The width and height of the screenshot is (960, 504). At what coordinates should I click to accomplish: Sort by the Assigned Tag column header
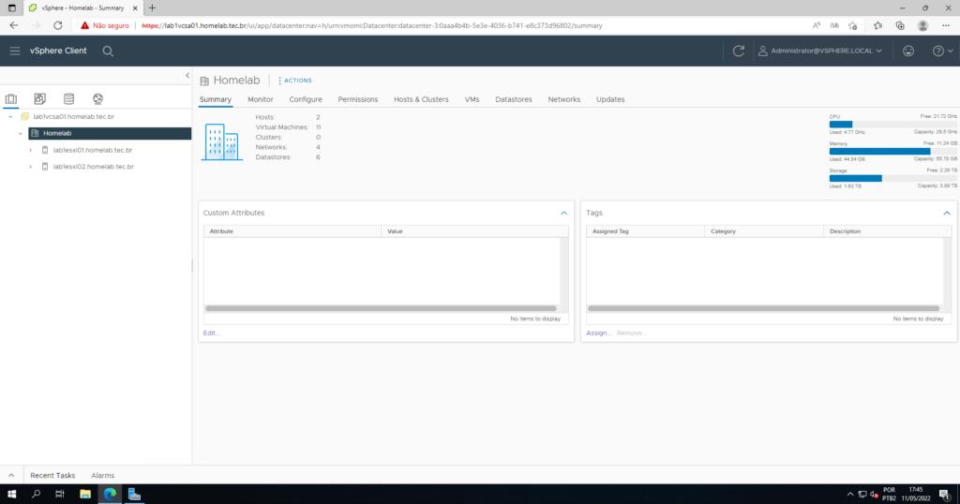pos(645,231)
